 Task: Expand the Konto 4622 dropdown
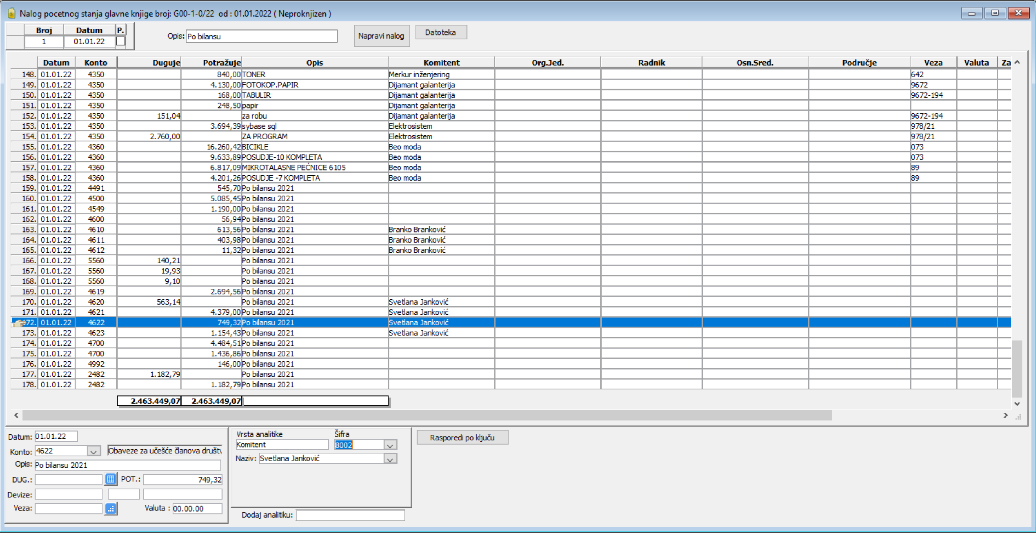point(93,451)
